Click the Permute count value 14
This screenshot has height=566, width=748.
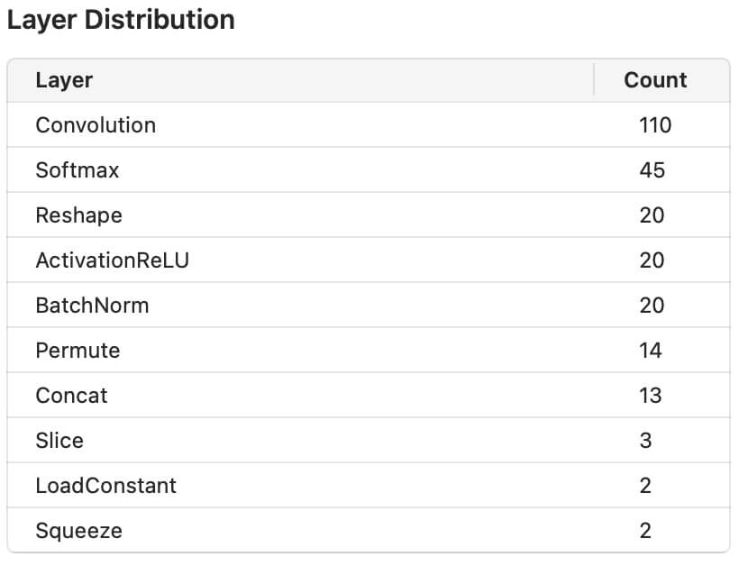(x=650, y=351)
